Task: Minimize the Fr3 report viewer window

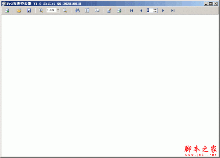Action: 206,4
